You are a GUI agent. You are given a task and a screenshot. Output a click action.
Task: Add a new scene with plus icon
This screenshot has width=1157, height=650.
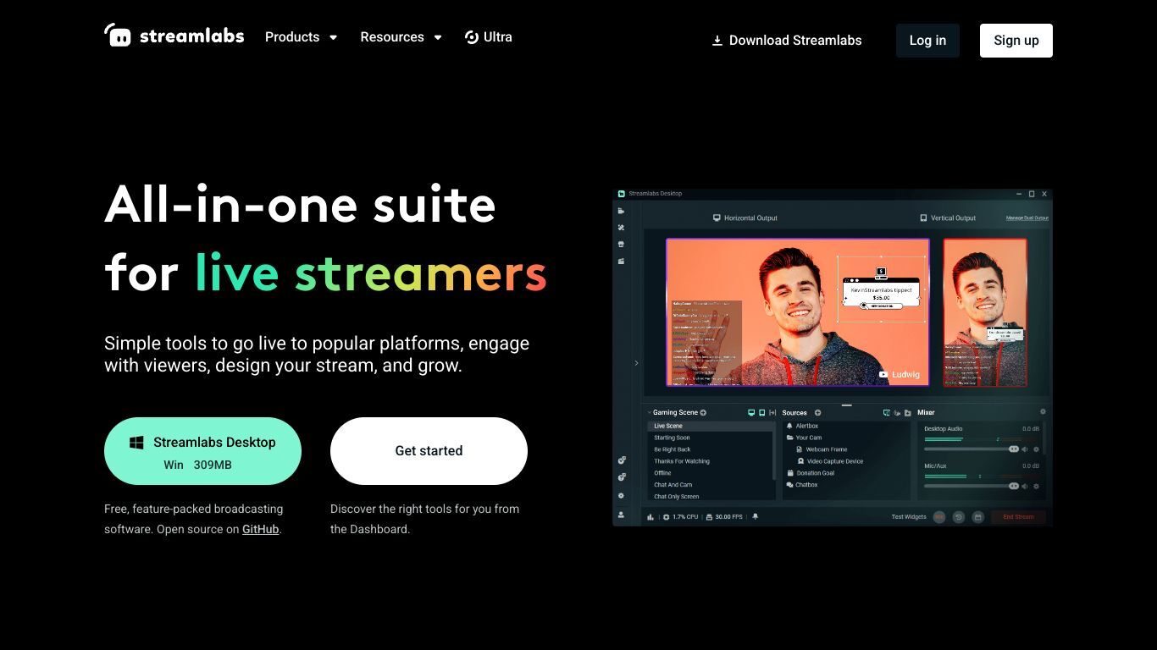pos(703,413)
